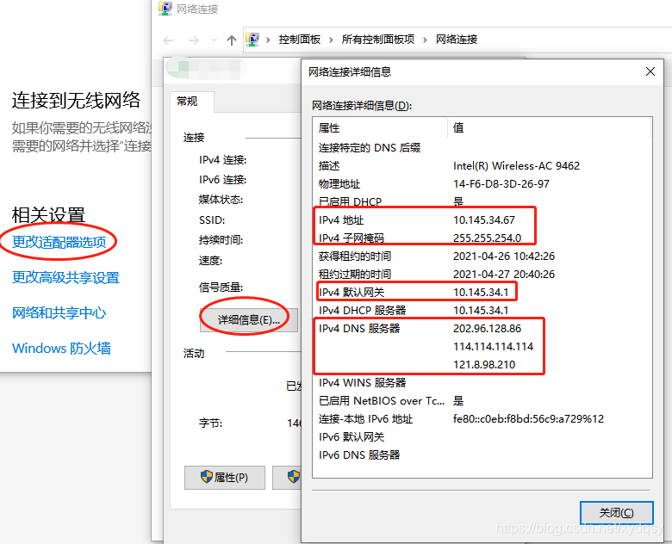Click the back arrow in Network Connections window
The width and height of the screenshot is (672, 544).
(168, 40)
